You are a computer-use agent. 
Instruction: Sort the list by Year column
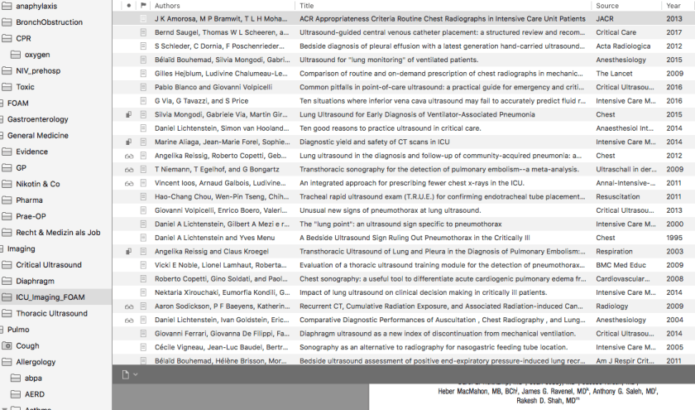673,6
